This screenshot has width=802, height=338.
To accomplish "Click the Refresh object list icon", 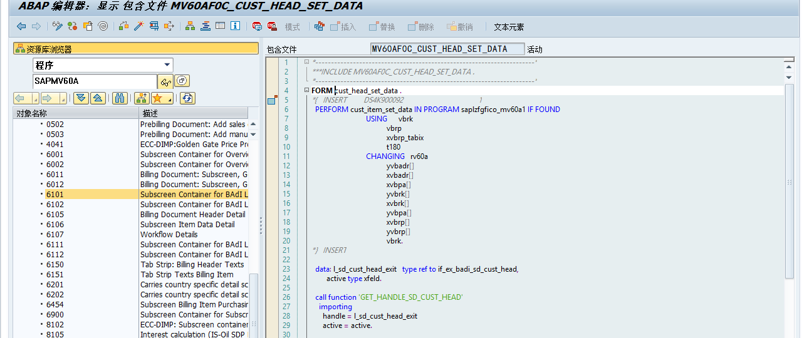I will 188,98.
